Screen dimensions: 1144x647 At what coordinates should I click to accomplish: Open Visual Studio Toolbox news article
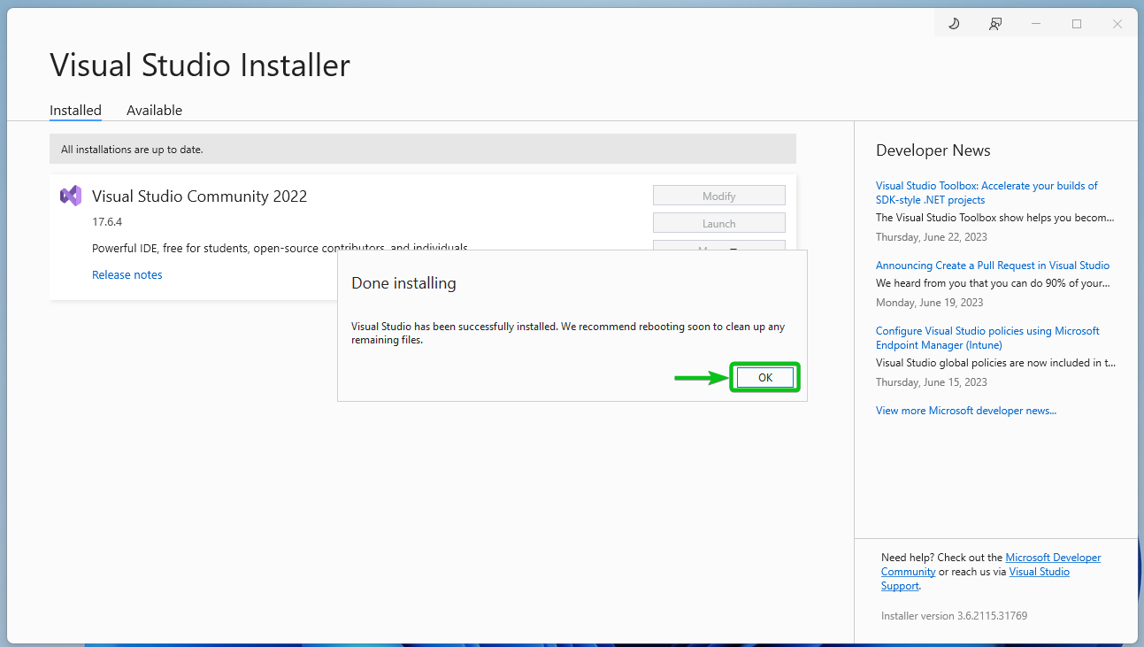(x=987, y=193)
